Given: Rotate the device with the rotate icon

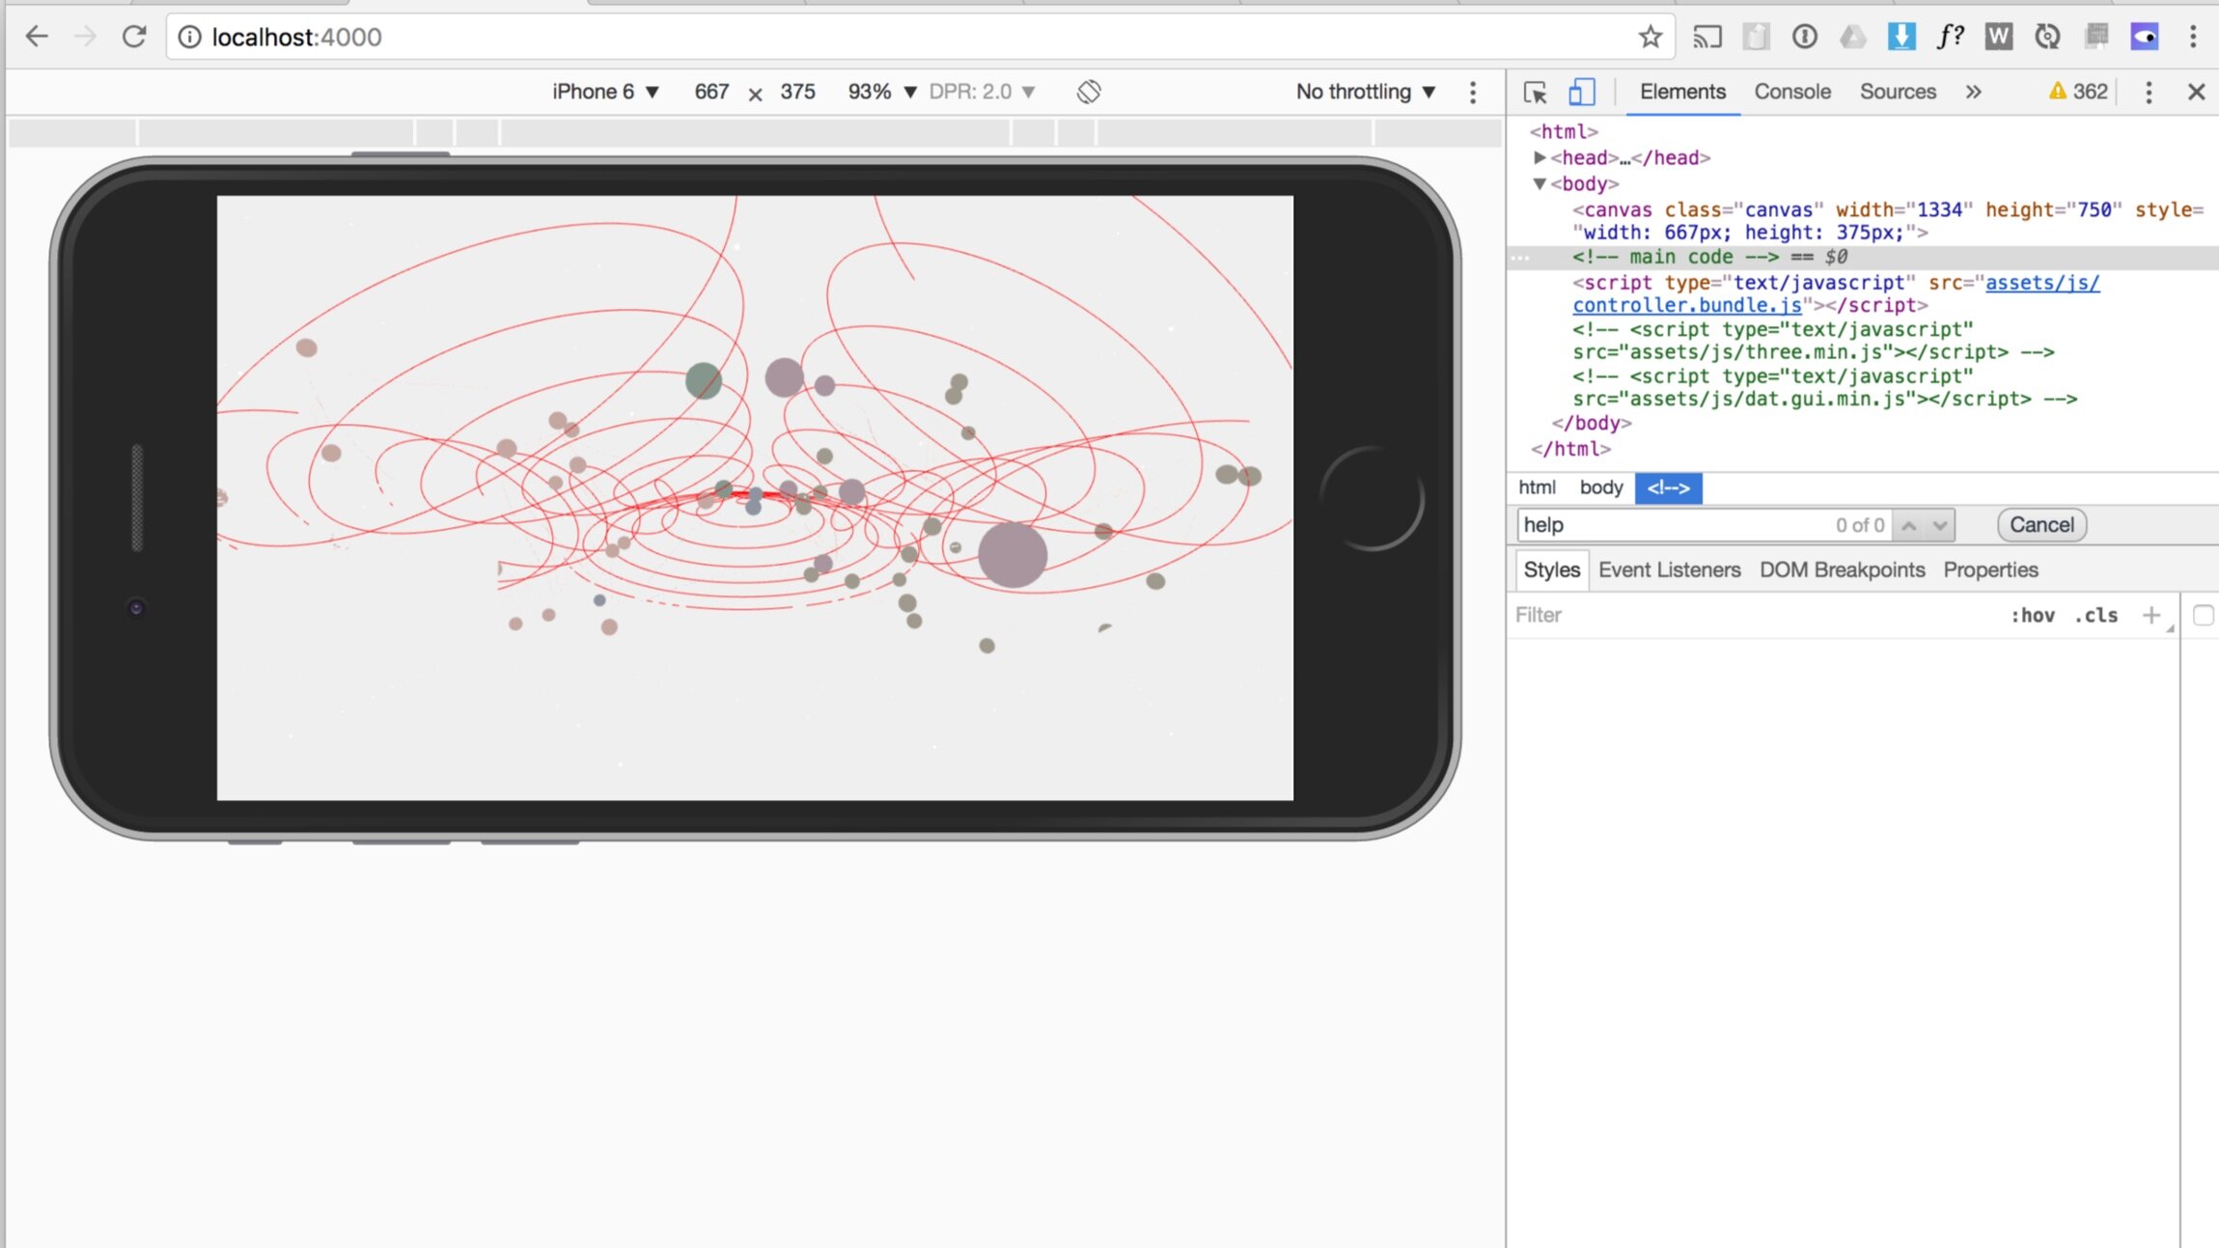Looking at the screenshot, I should click(x=1089, y=92).
